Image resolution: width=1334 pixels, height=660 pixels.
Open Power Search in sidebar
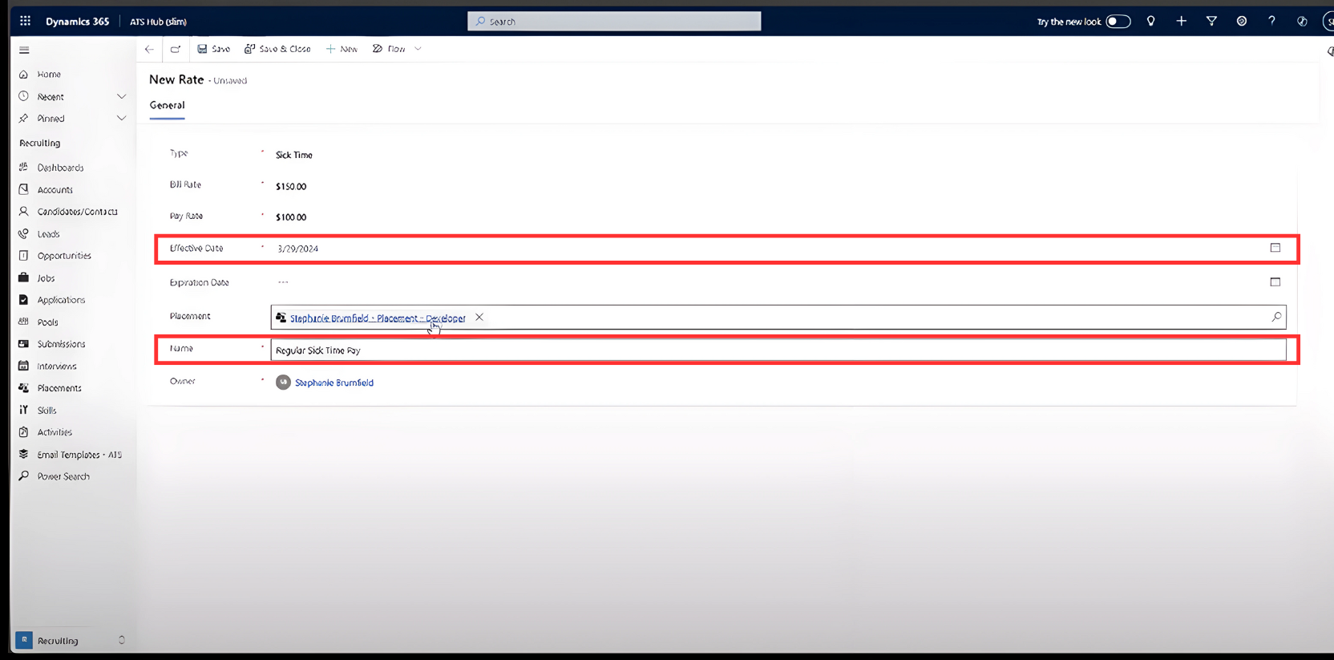63,476
